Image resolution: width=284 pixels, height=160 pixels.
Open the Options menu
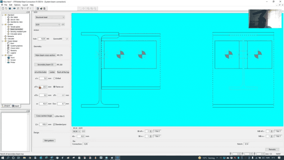point(17,5)
